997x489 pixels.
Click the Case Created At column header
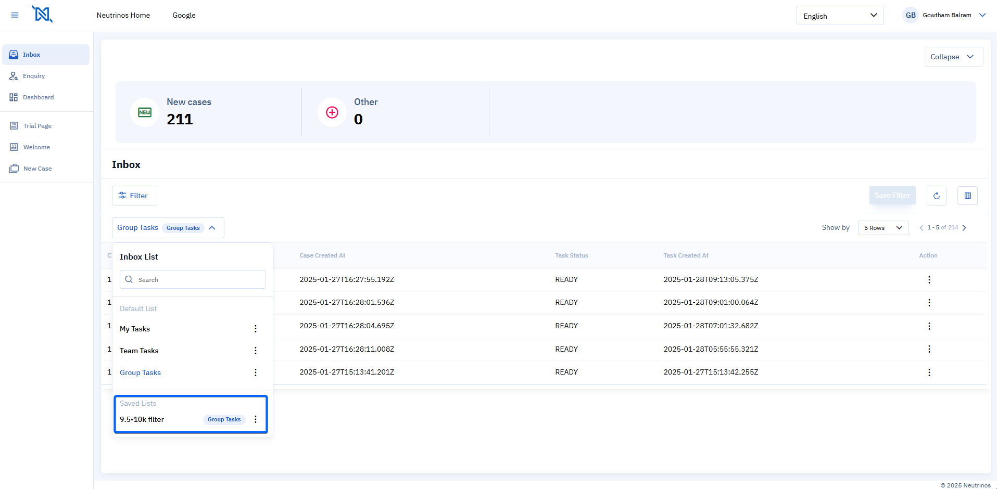click(x=322, y=255)
